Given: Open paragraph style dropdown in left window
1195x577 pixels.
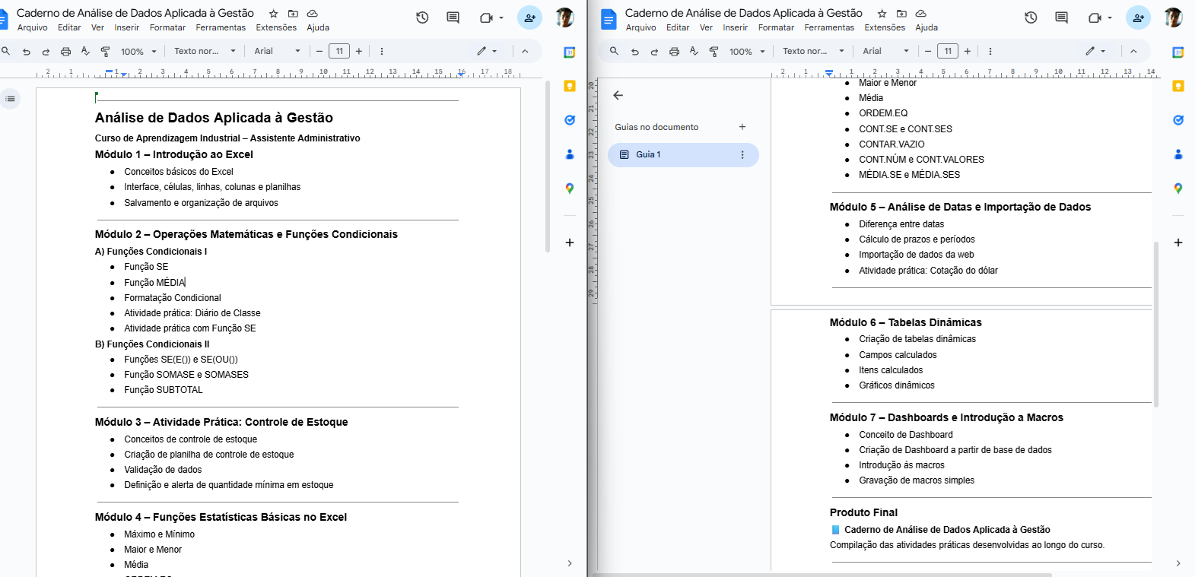Looking at the screenshot, I should pyautogui.click(x=205, y=51).
